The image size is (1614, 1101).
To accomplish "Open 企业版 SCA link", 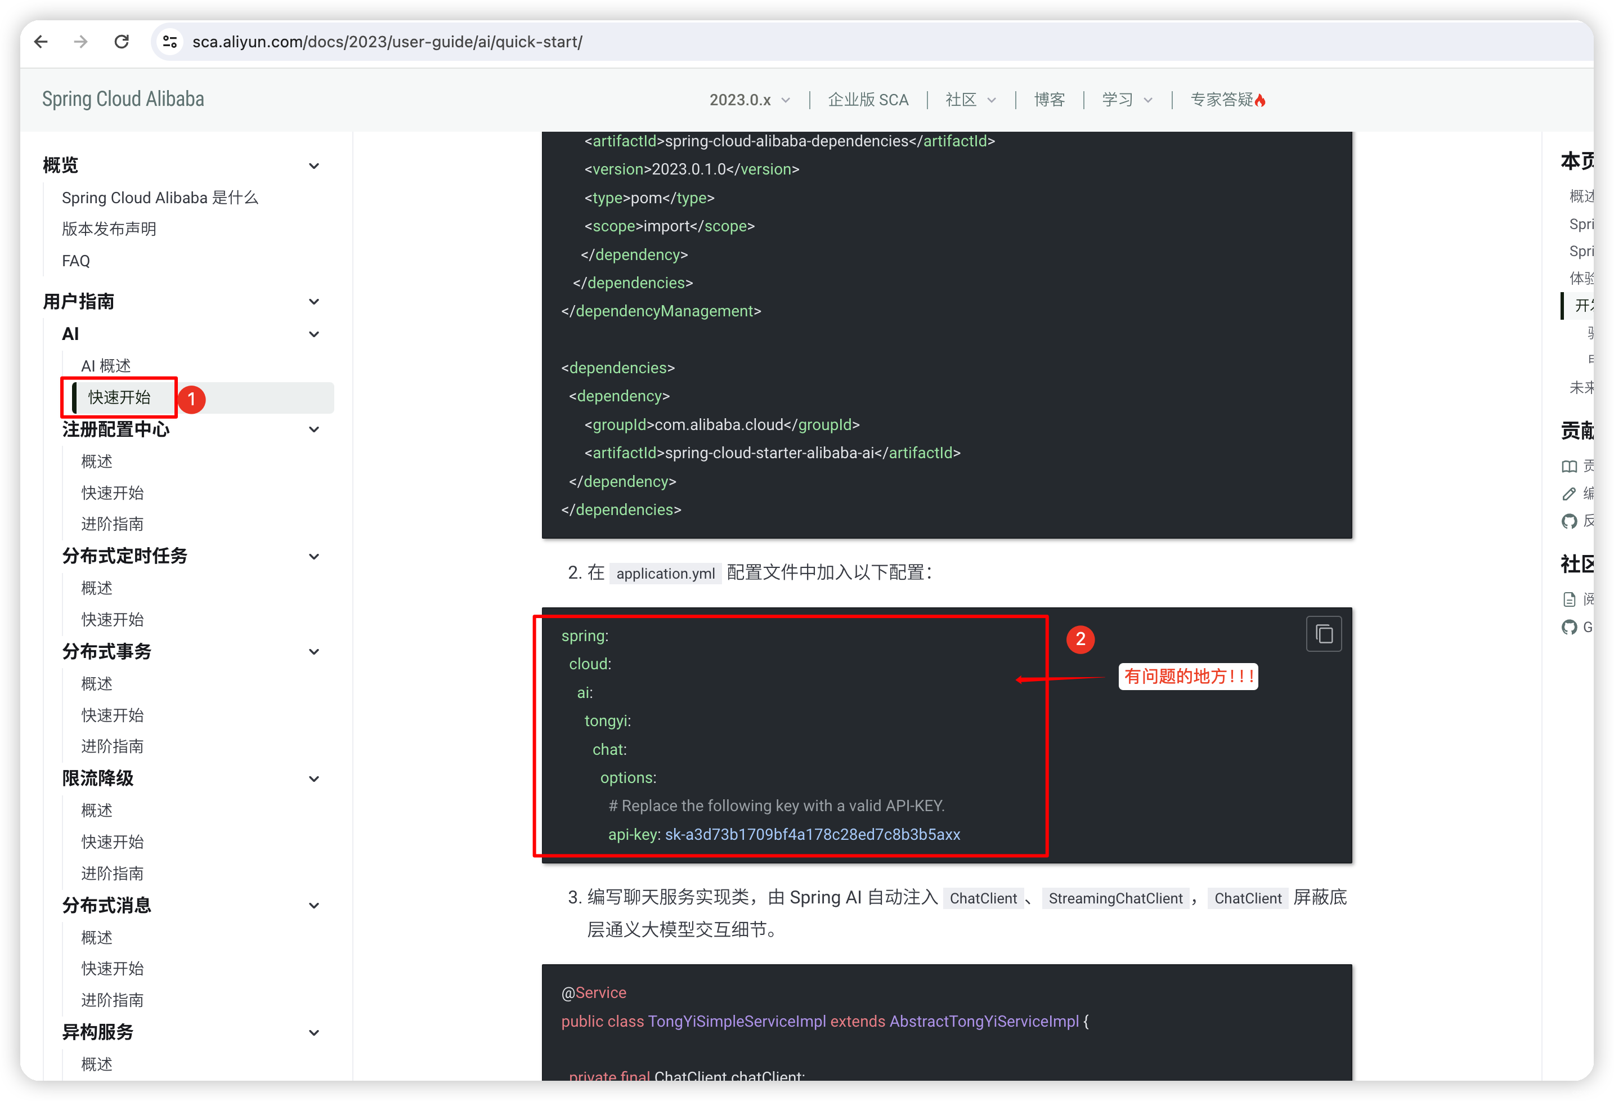I will coord(868,100).
